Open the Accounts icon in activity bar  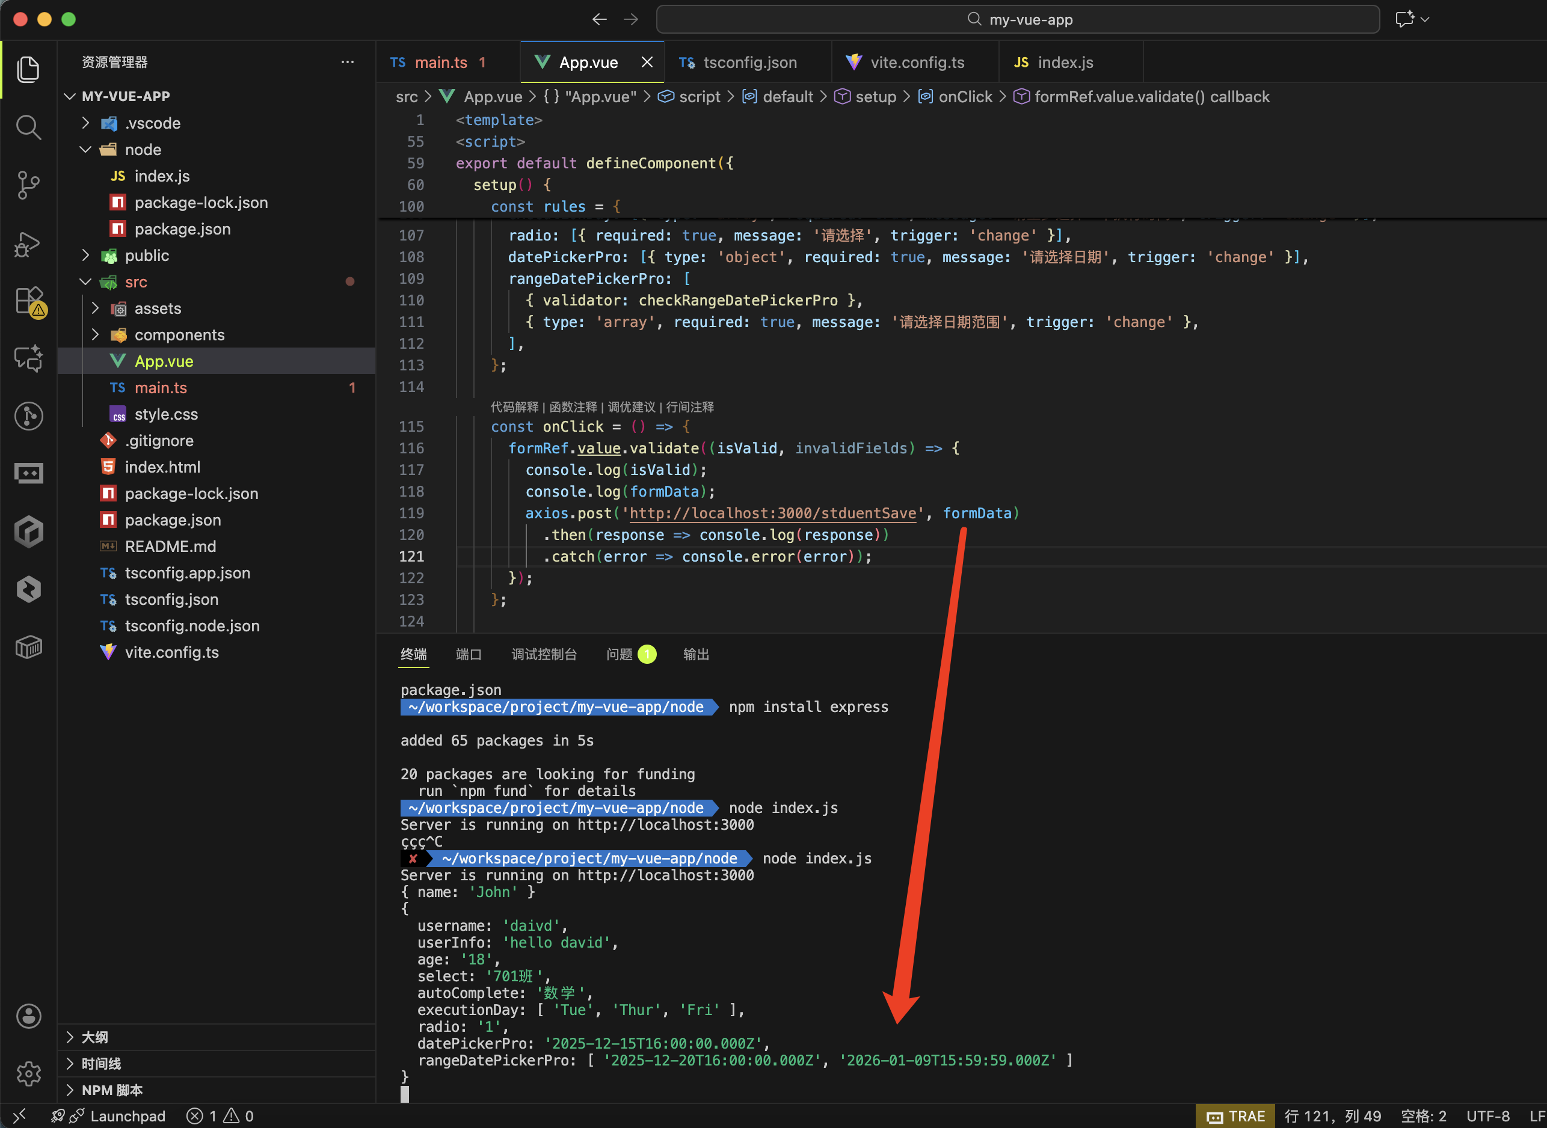tap(28, 1016)
